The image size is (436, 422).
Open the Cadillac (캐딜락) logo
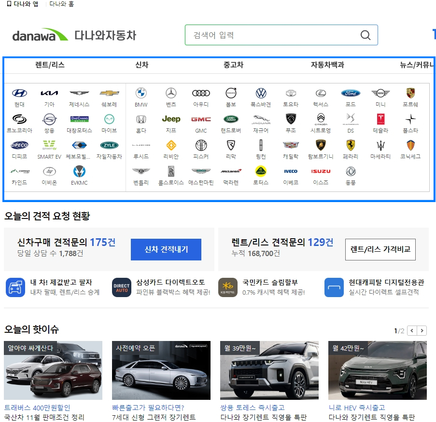(x=291, y=145)
